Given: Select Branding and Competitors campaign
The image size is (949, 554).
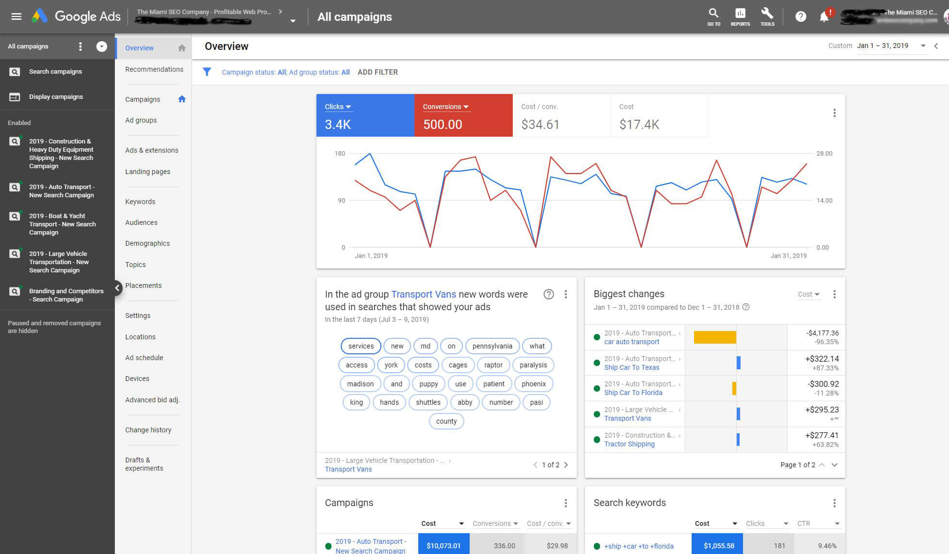Looking at the screenshot, I should pos(66,295).
